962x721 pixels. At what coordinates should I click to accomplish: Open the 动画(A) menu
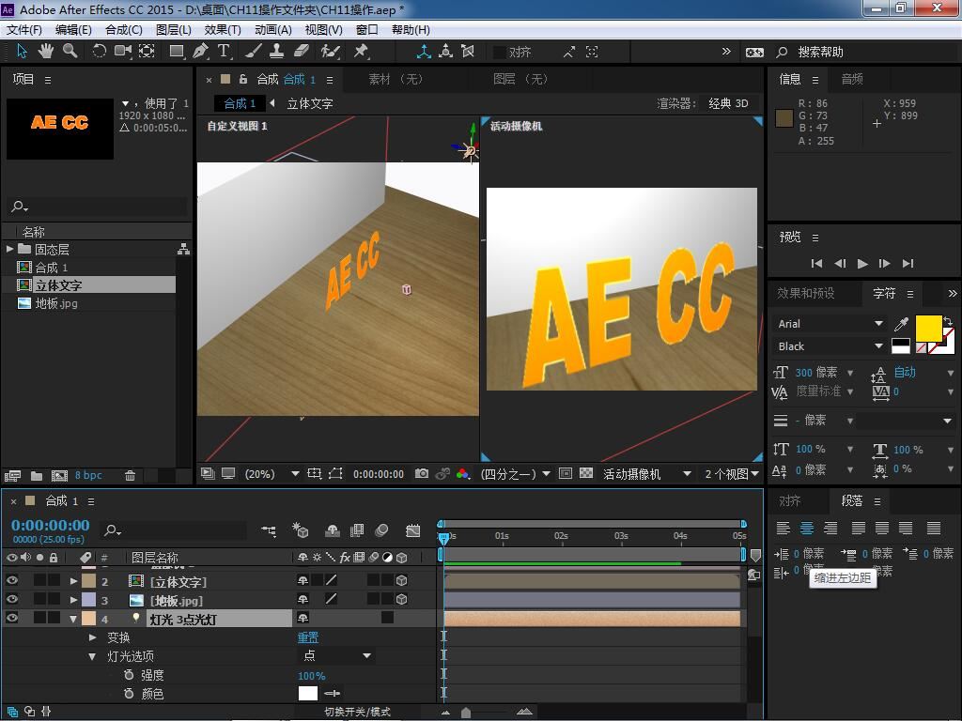[x=273, y=29]
